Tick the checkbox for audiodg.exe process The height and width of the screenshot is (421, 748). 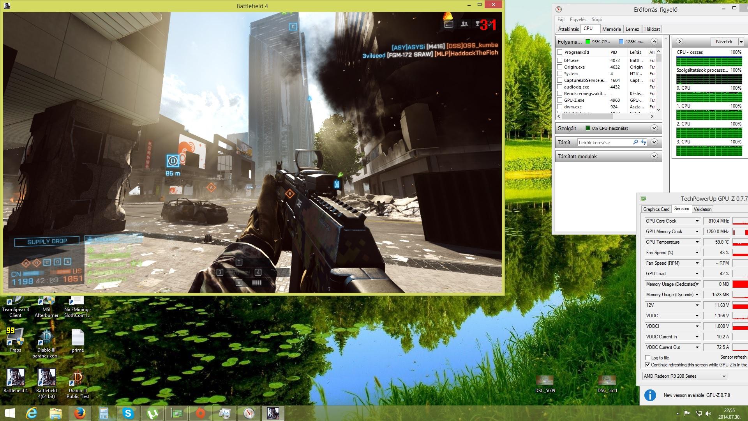[560, 87]
